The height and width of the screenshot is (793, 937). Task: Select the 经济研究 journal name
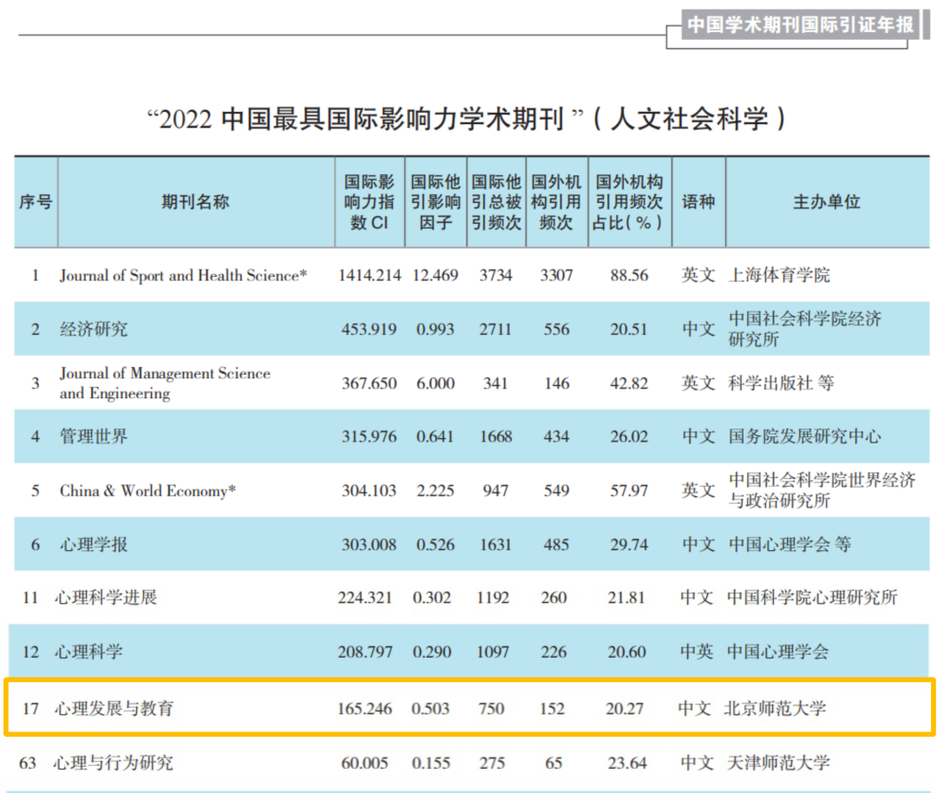click(94, 329)
